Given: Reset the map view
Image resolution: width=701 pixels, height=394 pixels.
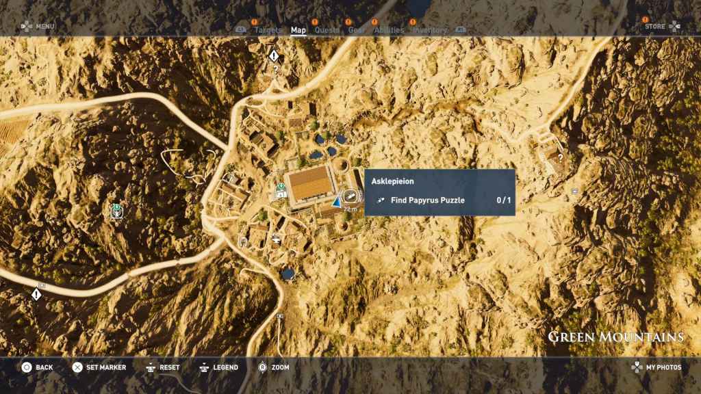Looking at the screenshot, I should [x=162, y=367].
